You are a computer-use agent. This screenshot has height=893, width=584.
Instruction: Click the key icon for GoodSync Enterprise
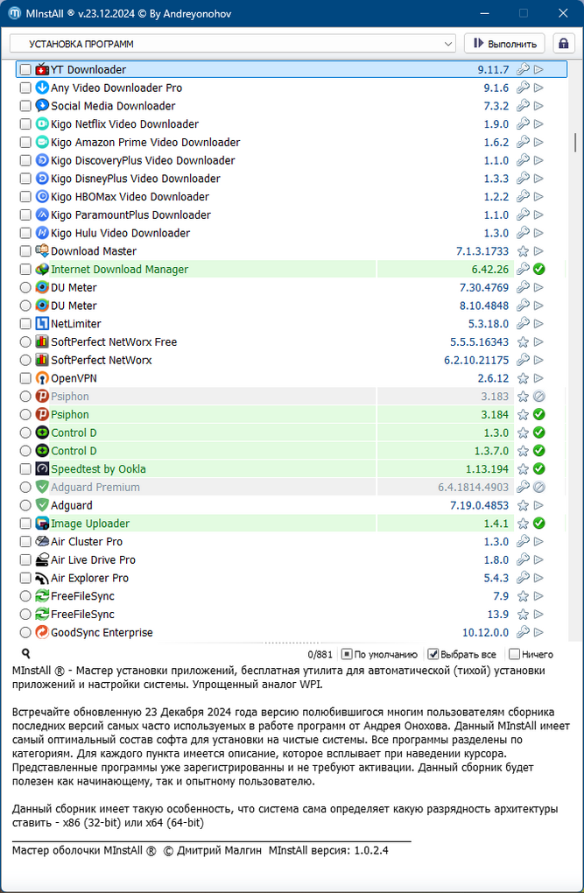pyautogui.click(x=523, y=632)
